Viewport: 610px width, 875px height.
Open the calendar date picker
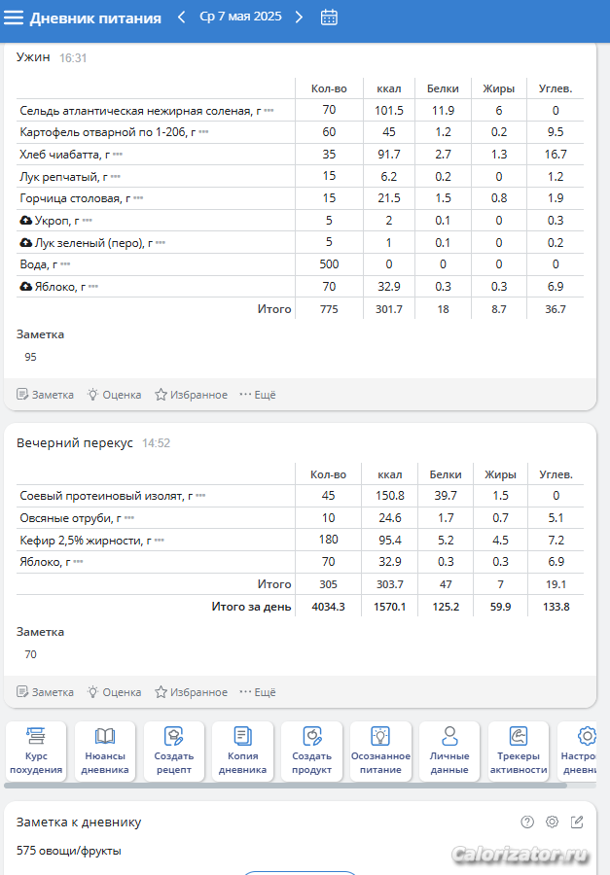[x=329, y=17]
